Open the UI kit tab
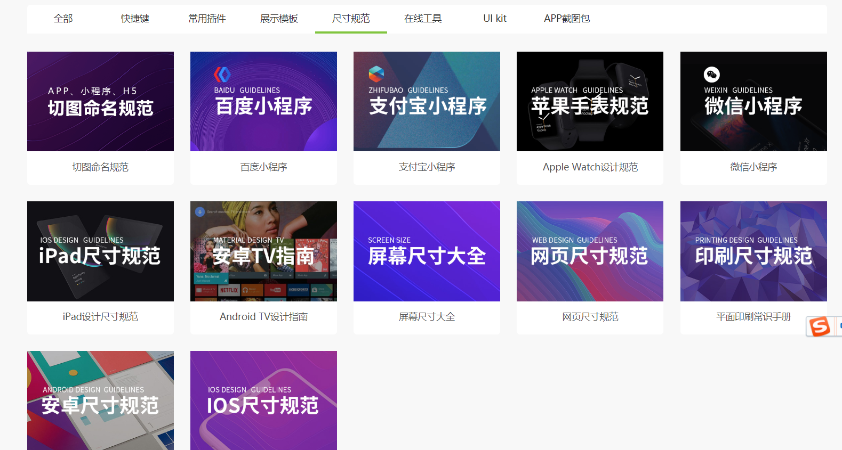842x450 pixels. pos(495,19)
